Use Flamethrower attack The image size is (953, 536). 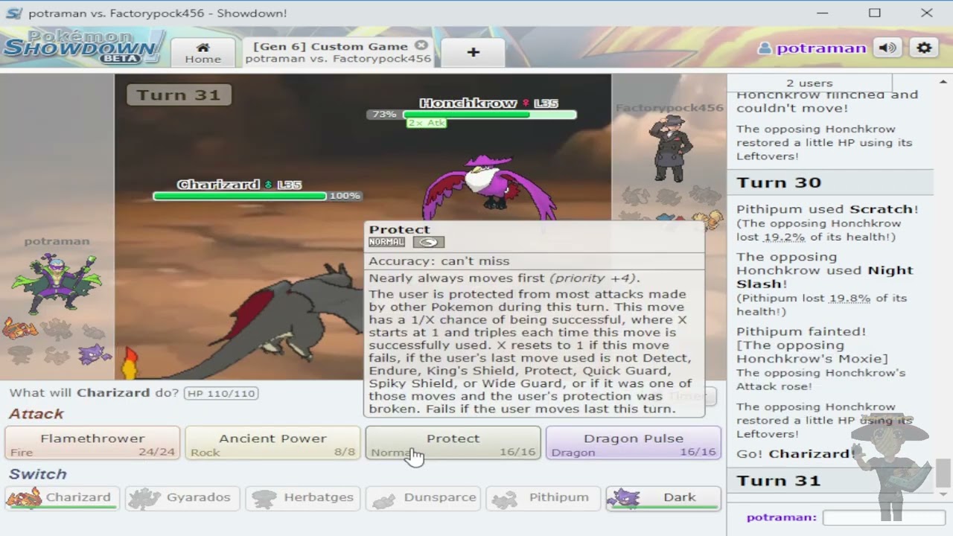click(x=93, y=443)
